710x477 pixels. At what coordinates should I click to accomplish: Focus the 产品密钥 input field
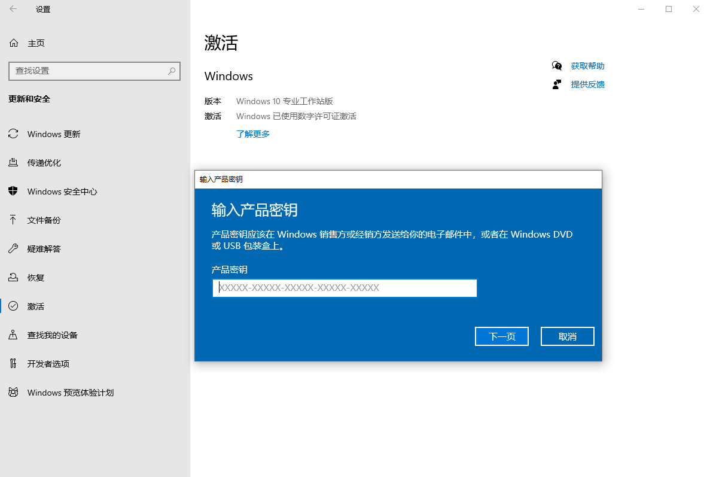345,288
